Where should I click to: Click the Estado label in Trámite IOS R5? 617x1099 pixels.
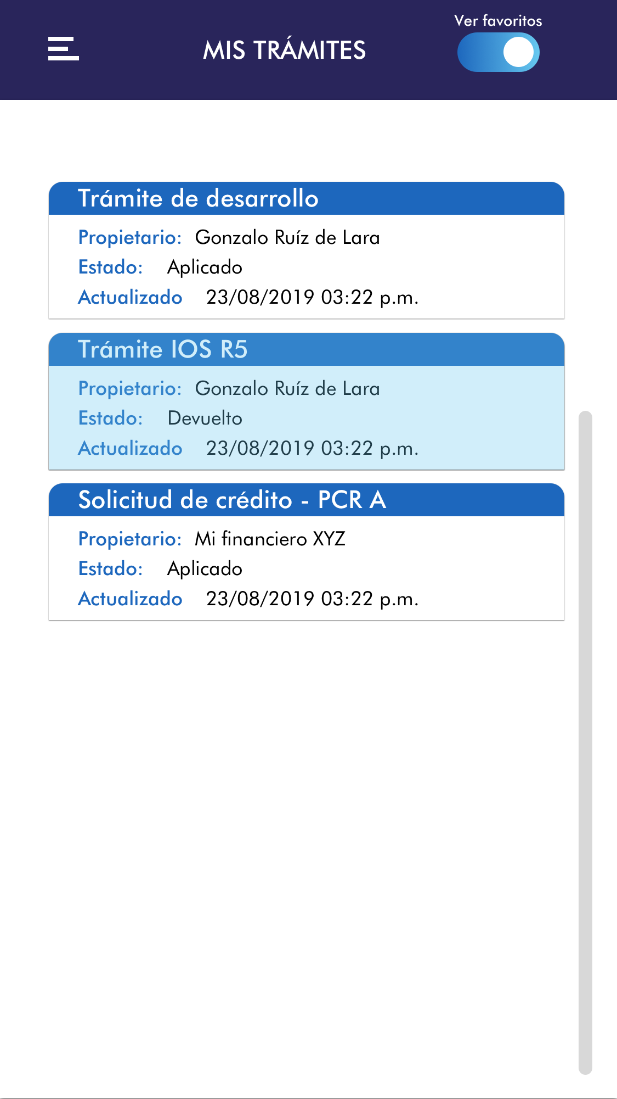110,419
